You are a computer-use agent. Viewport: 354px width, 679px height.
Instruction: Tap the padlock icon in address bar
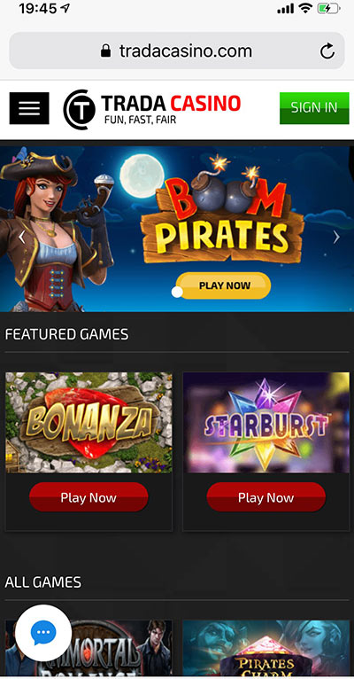[x=105, y=51]
